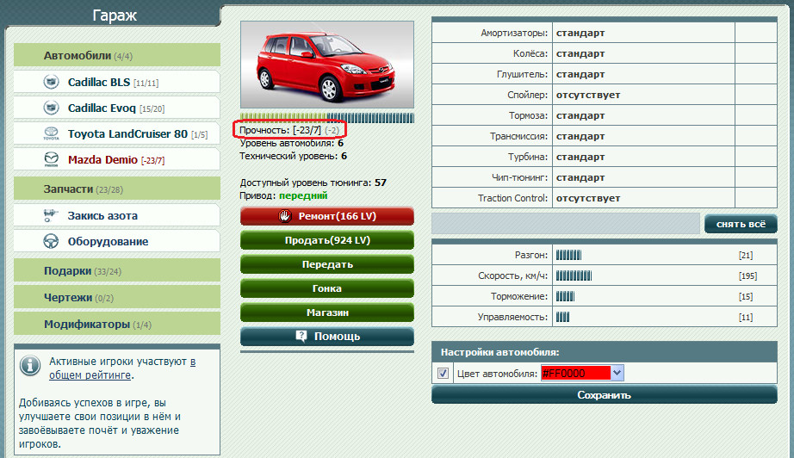Click the Глушитель: стандарт value
794x458 pixels.
[x=580, y=74]
